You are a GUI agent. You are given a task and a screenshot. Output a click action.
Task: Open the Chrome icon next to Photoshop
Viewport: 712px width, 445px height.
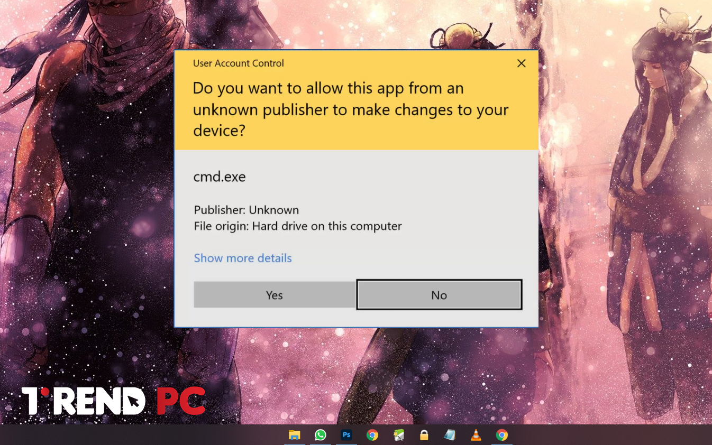[372, 435]
